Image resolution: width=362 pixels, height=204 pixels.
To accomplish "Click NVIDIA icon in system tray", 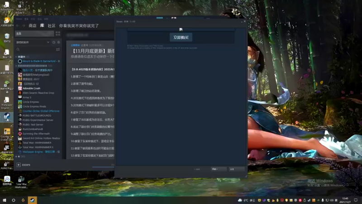I will pos(318,200).
